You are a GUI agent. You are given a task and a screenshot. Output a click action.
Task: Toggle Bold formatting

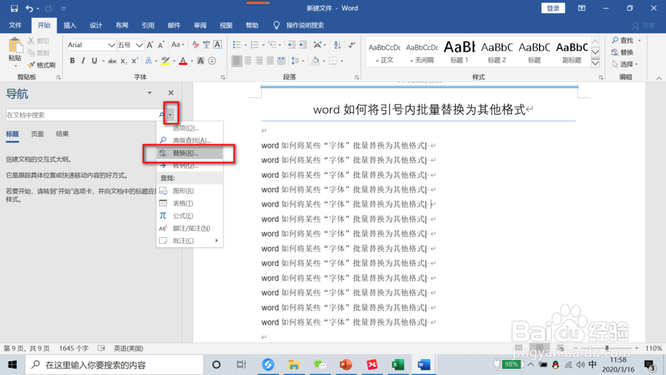tap(72, 61)
